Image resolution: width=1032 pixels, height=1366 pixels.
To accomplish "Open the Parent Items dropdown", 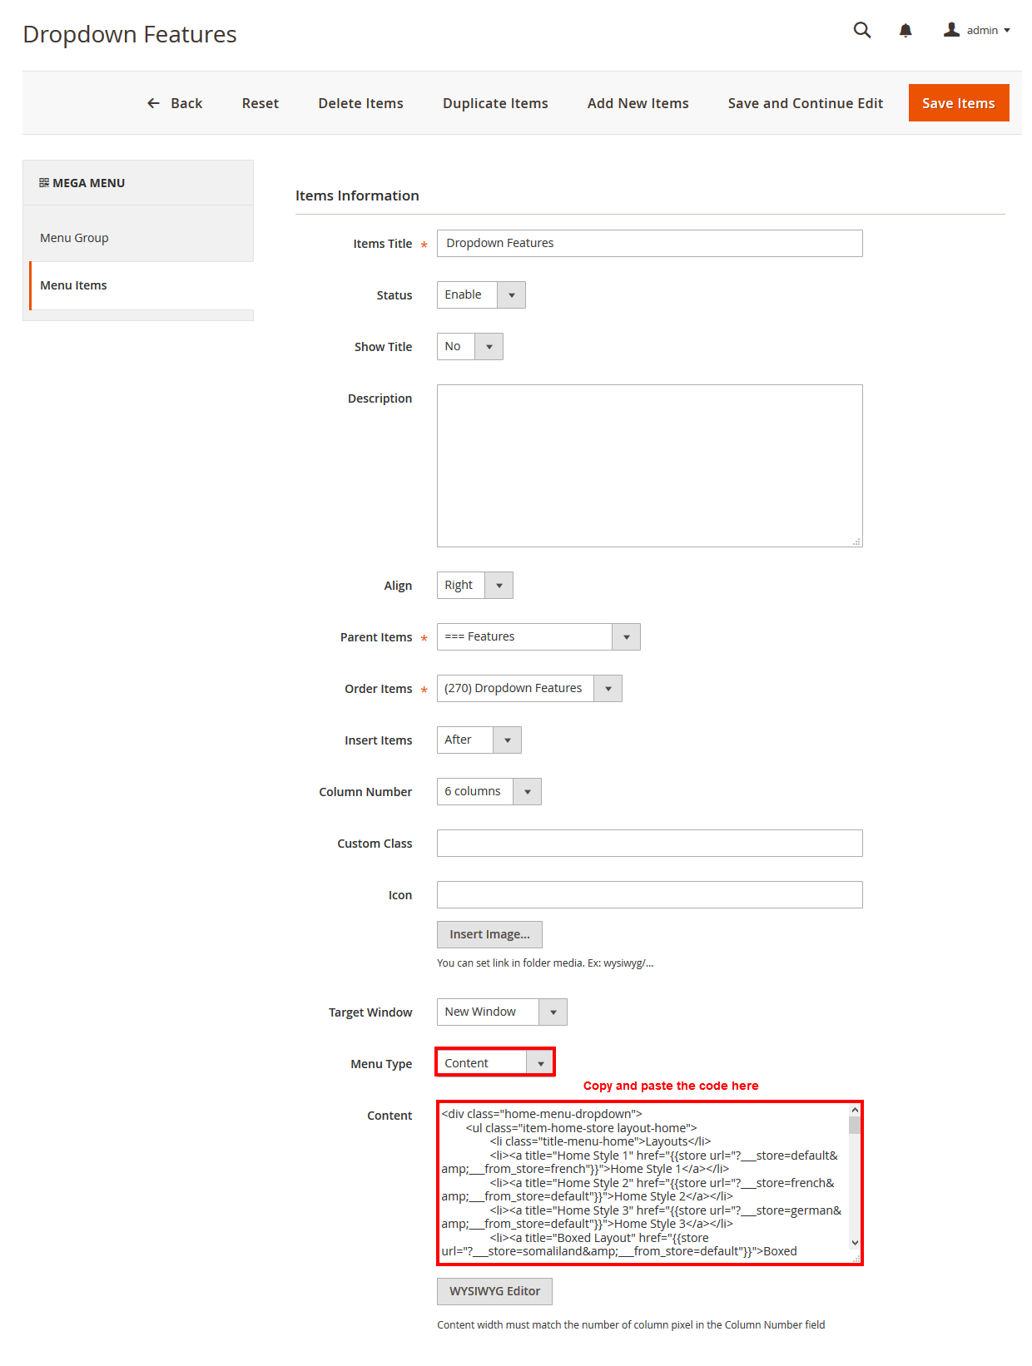I will [x=538, y=637].
